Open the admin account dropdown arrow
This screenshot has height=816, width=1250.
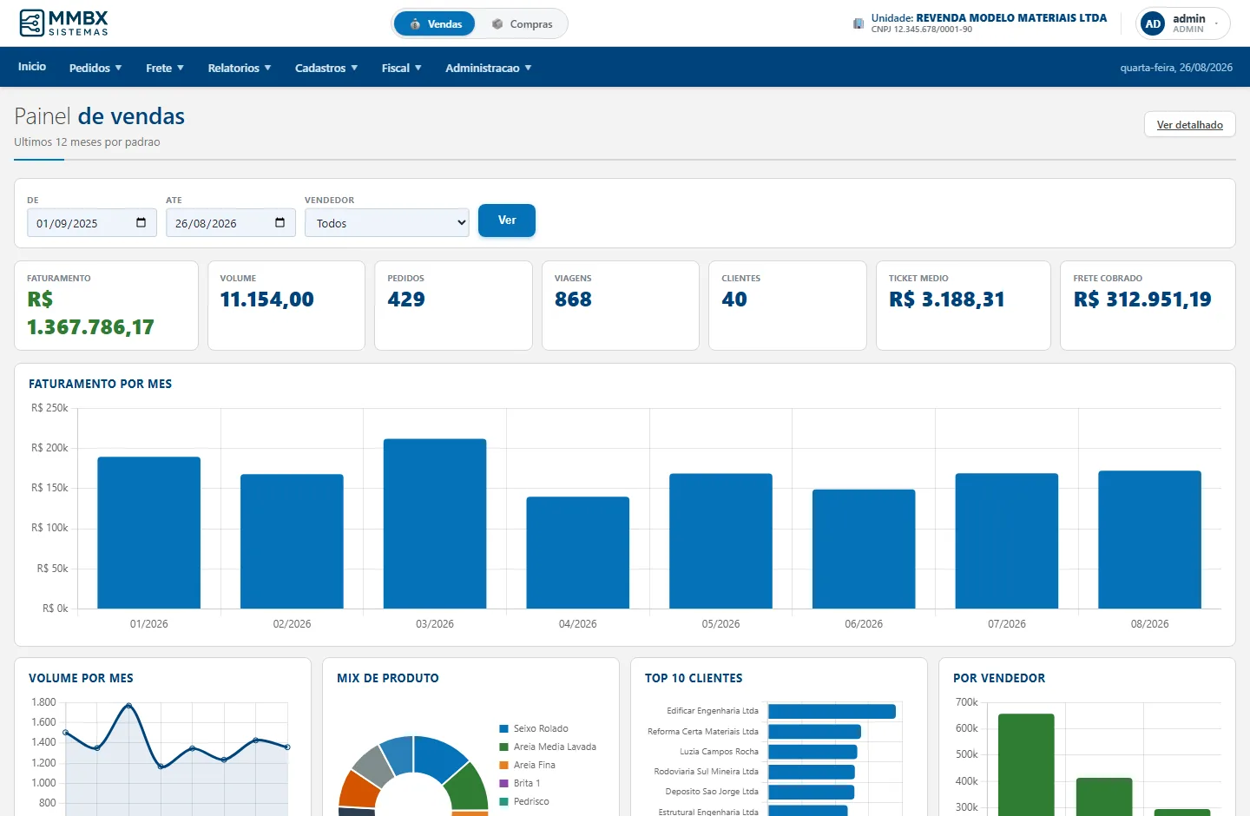(1217, 23)
